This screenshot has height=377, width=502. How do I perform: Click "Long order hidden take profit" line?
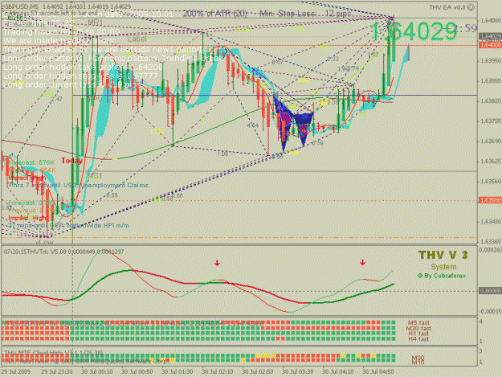(x=84, y=67)
